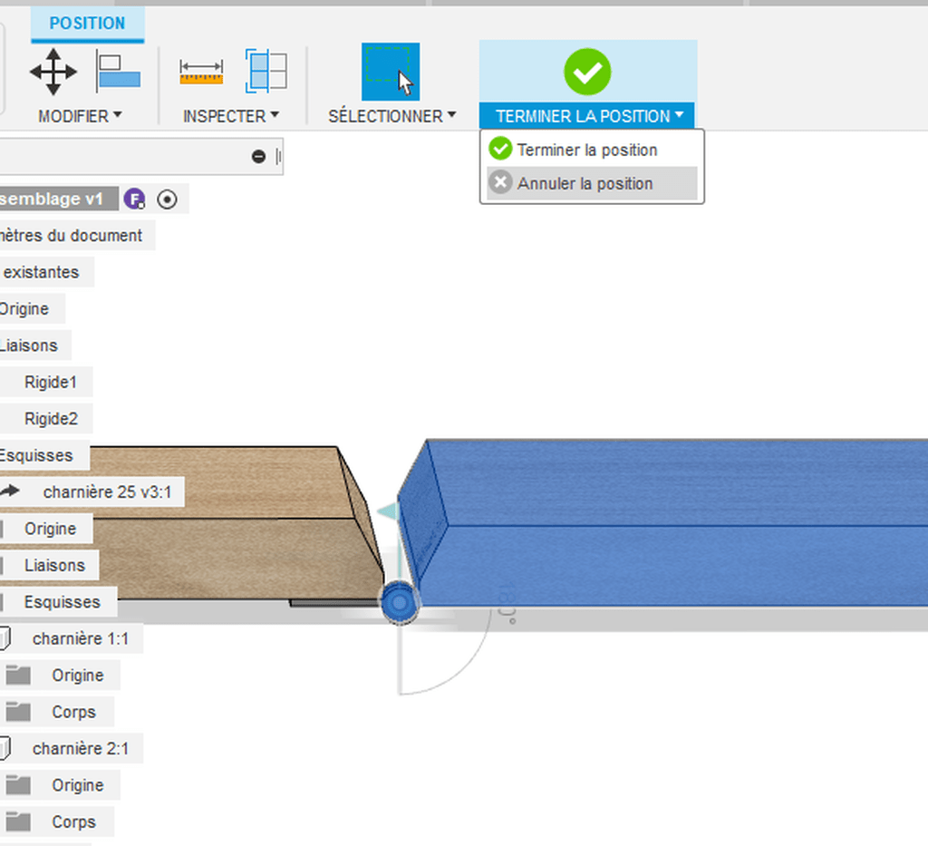Collapse the browser panel with minus button
The height and width of the screenshot is (846, 928).
click(258, 157)
